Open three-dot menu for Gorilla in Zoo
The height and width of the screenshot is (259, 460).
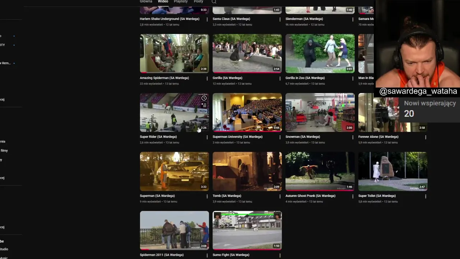tap(353, 78)
